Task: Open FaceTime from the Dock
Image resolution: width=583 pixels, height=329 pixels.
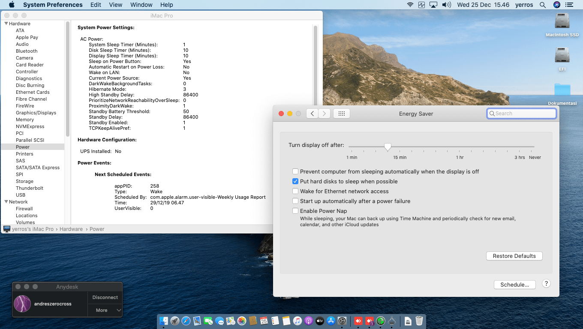Action: (x=208, y=320)
